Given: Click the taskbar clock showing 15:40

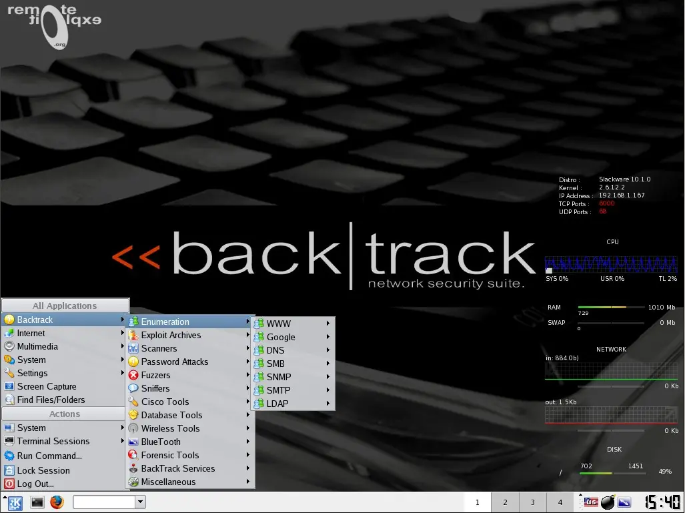Looking at the screenshot, I should click(663, 502).
